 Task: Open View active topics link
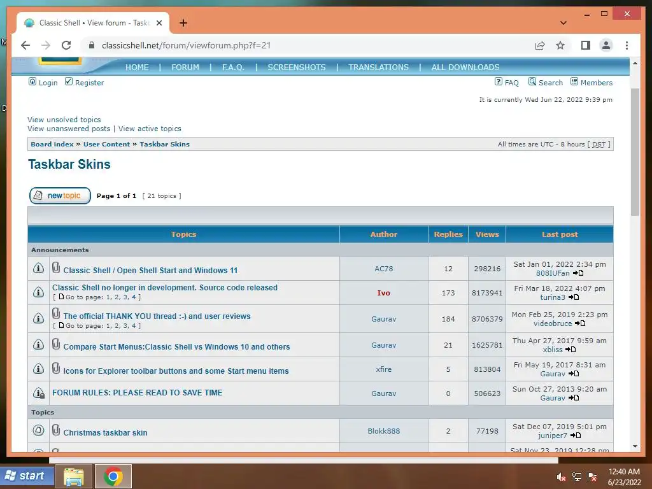pos(150,129)
